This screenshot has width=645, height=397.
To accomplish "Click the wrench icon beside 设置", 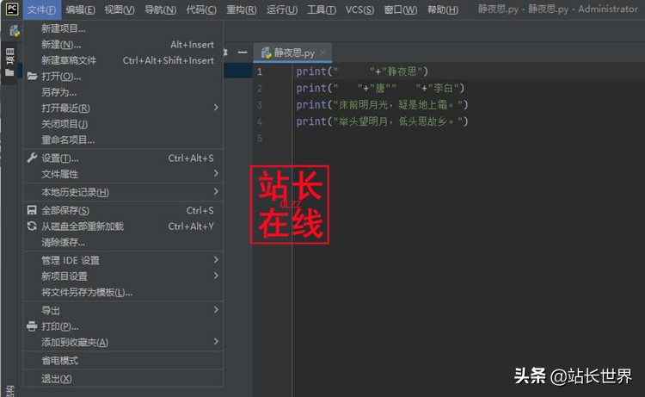I will pos(32,158).
